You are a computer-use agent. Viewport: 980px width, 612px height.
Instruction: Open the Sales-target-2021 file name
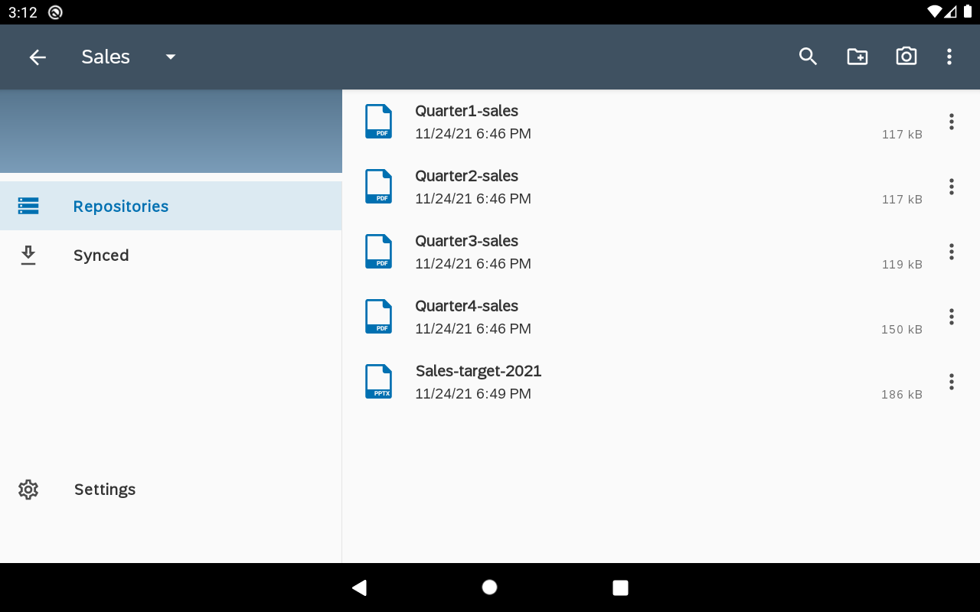(479, 371)
